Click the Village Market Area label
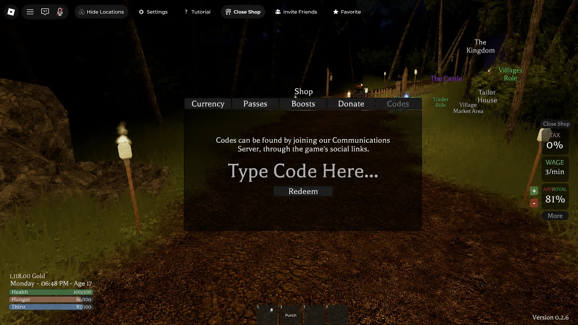 (x=468, y=108)
